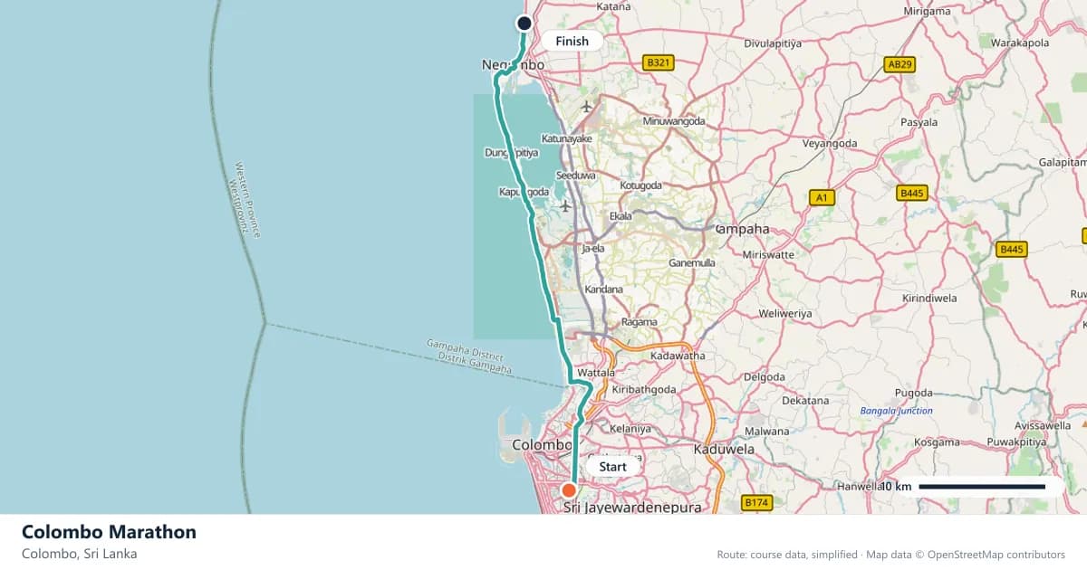Click the Delgoda town label

coord(764,376)
